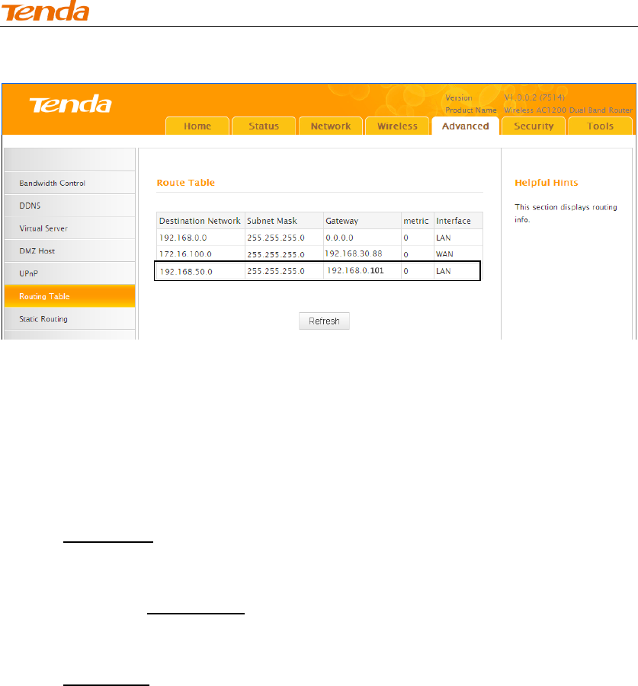Open the Network tab
638x686 pixels.
[x=331, y=126]
